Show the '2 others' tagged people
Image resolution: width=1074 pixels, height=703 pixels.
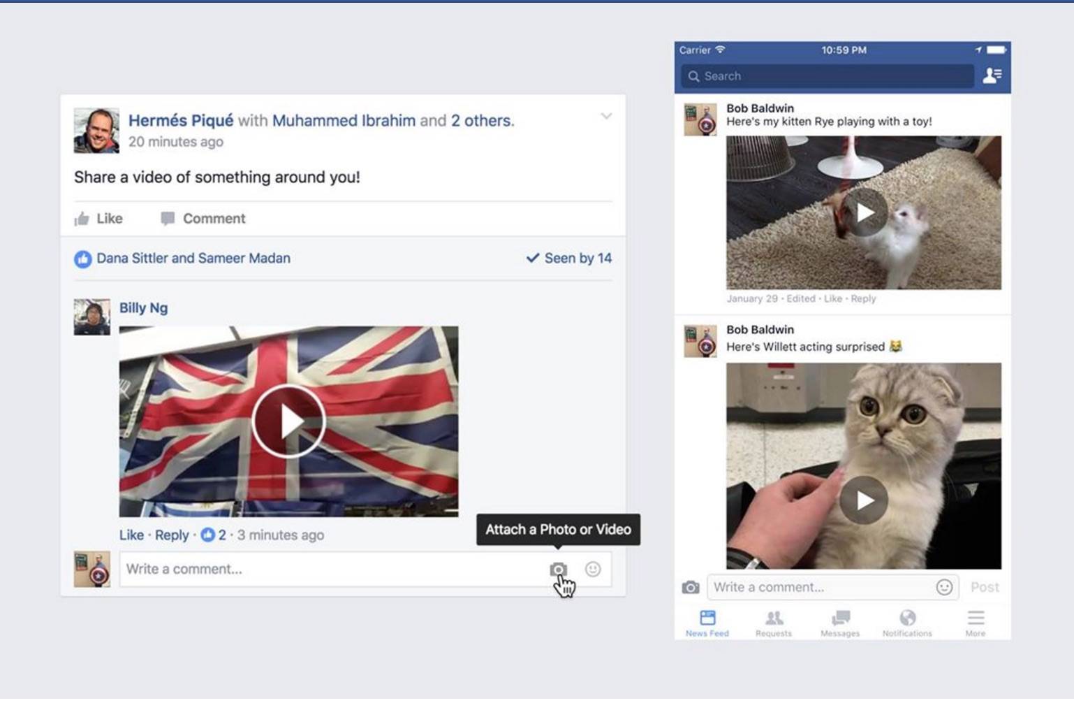pyautogui.click(x=481, y=120)
